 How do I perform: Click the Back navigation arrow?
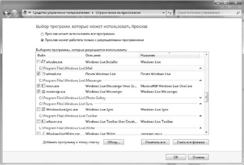click(7, 13)
